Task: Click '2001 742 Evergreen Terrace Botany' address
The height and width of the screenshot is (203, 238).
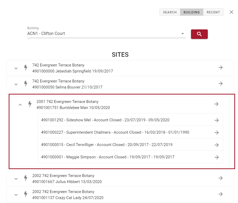Action: click(68, 102)
